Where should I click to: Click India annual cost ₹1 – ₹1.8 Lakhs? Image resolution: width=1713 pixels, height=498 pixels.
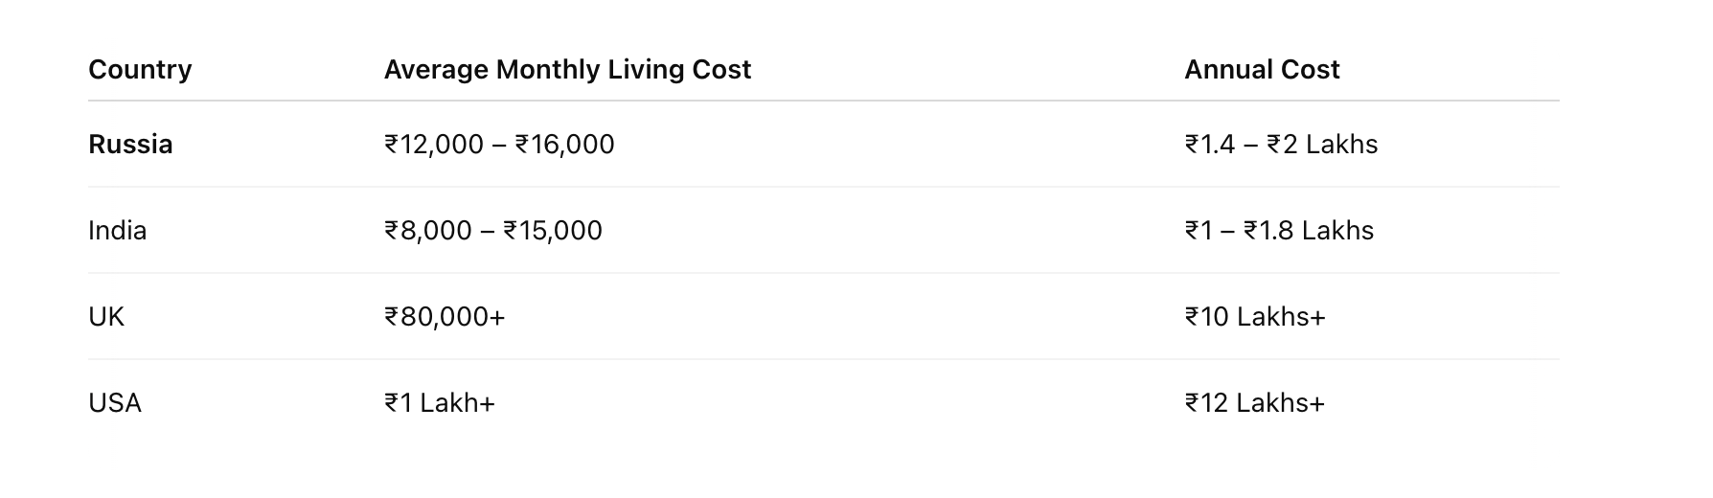point(1279,231)
